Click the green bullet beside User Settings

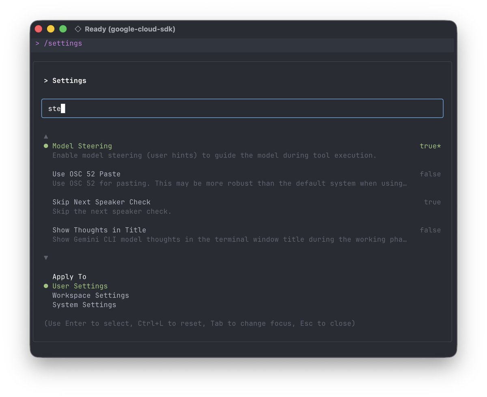[x=46, y=286]
